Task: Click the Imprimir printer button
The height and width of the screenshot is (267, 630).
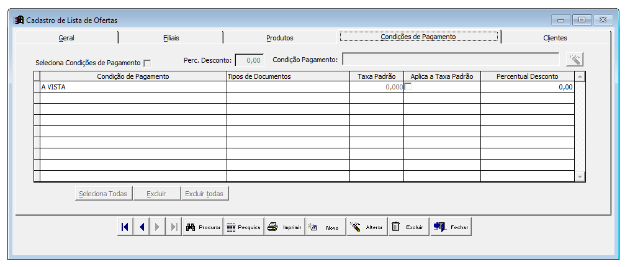Action: pyautogui.click(x=285, y=227)
